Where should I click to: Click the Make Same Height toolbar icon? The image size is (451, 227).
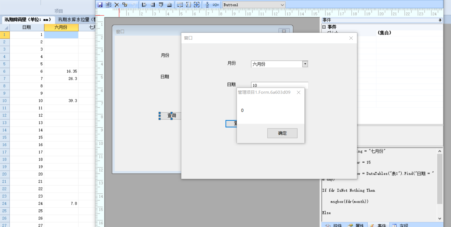tap(188, 5)
